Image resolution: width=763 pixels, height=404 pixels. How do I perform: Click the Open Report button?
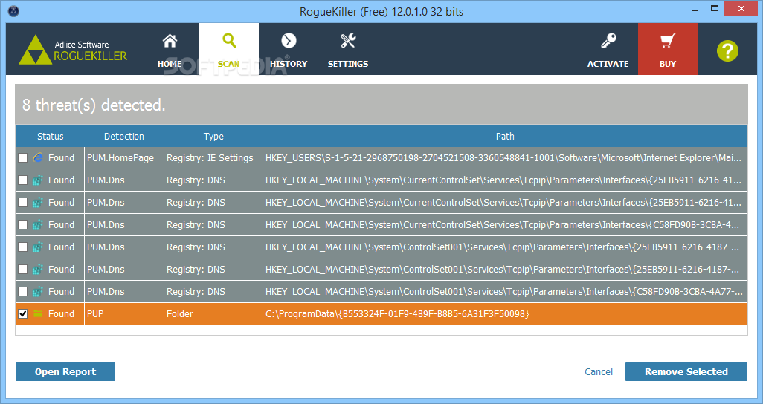(x=65, y=372)
